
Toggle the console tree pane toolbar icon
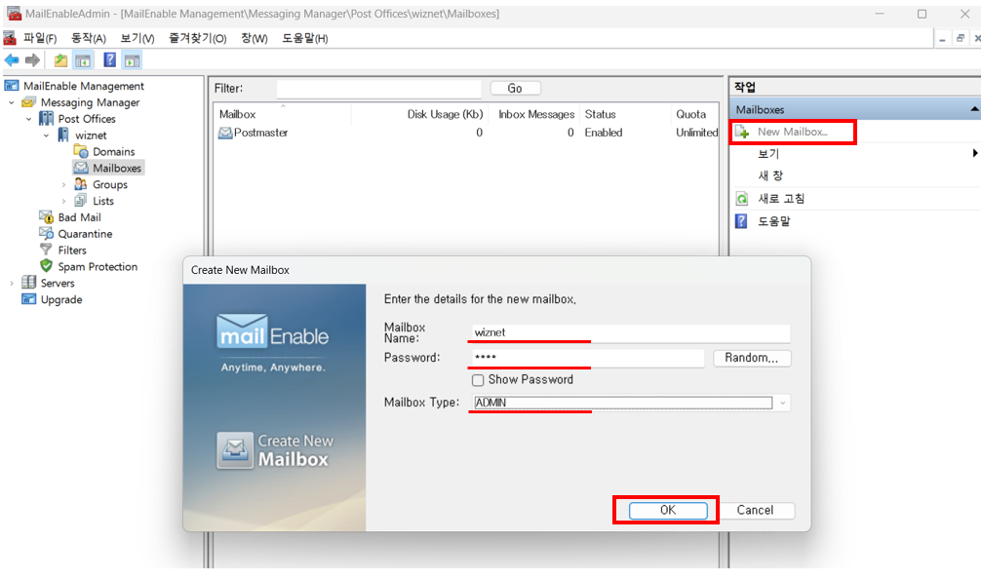click(x=83, y=60)
